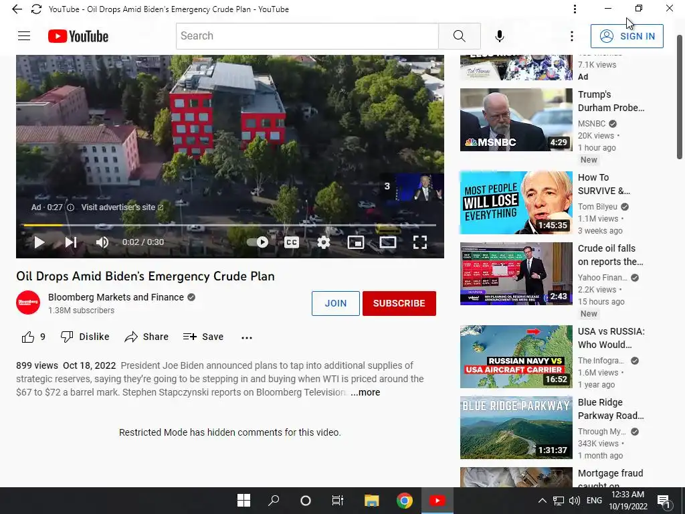Subscribe to Bloomberg Markets and Finance
Image resolution: width=685 pixels, height=514 pixels.
[x=399, y=303]
